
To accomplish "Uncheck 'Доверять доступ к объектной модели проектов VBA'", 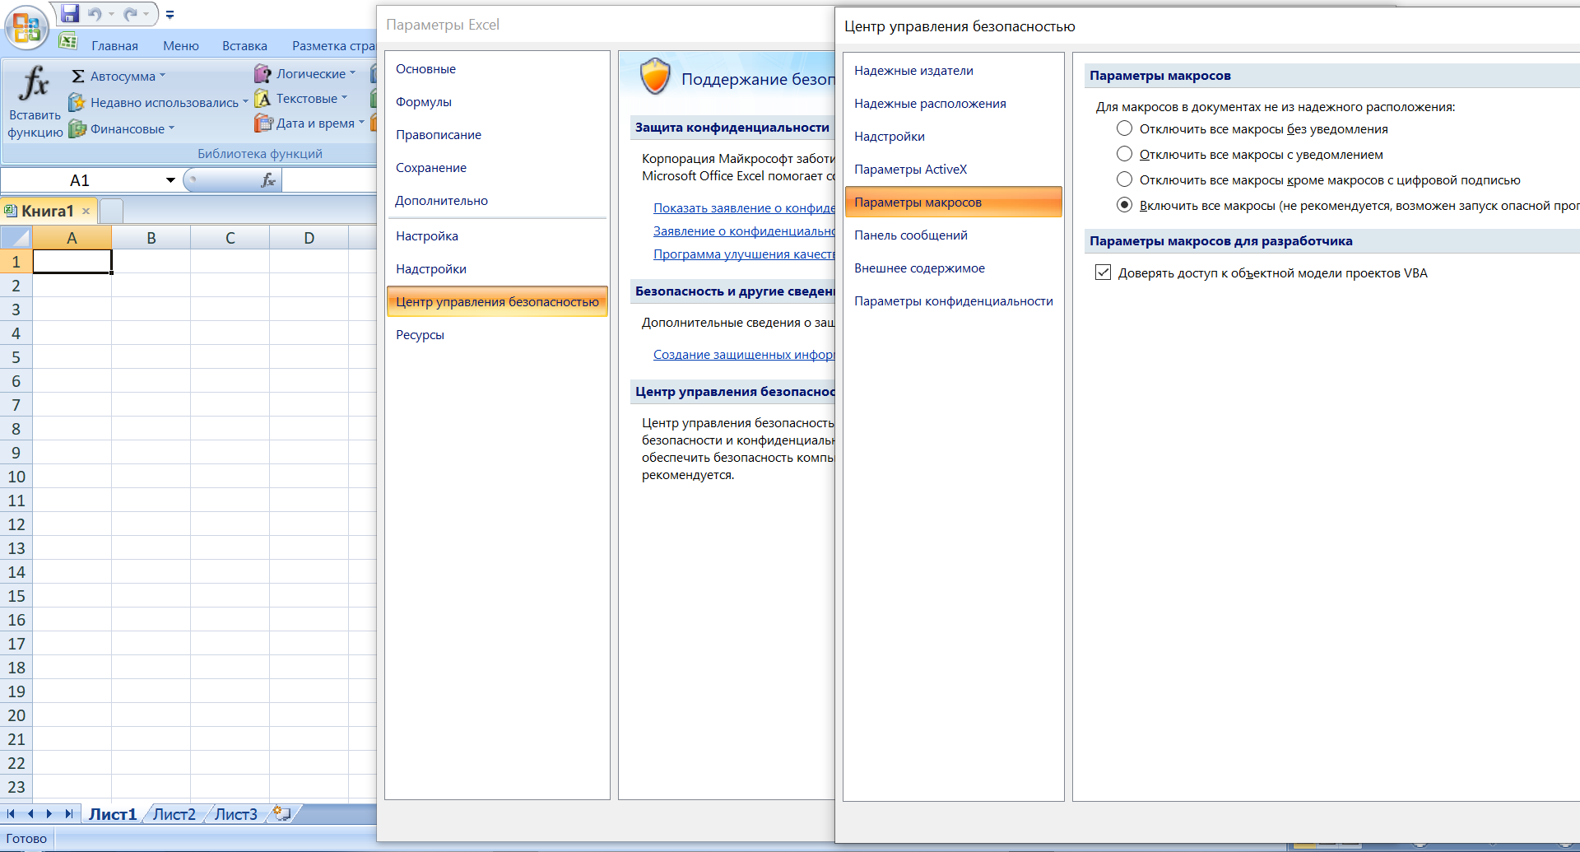I will pyautogui.click(x=1103, y=272).
